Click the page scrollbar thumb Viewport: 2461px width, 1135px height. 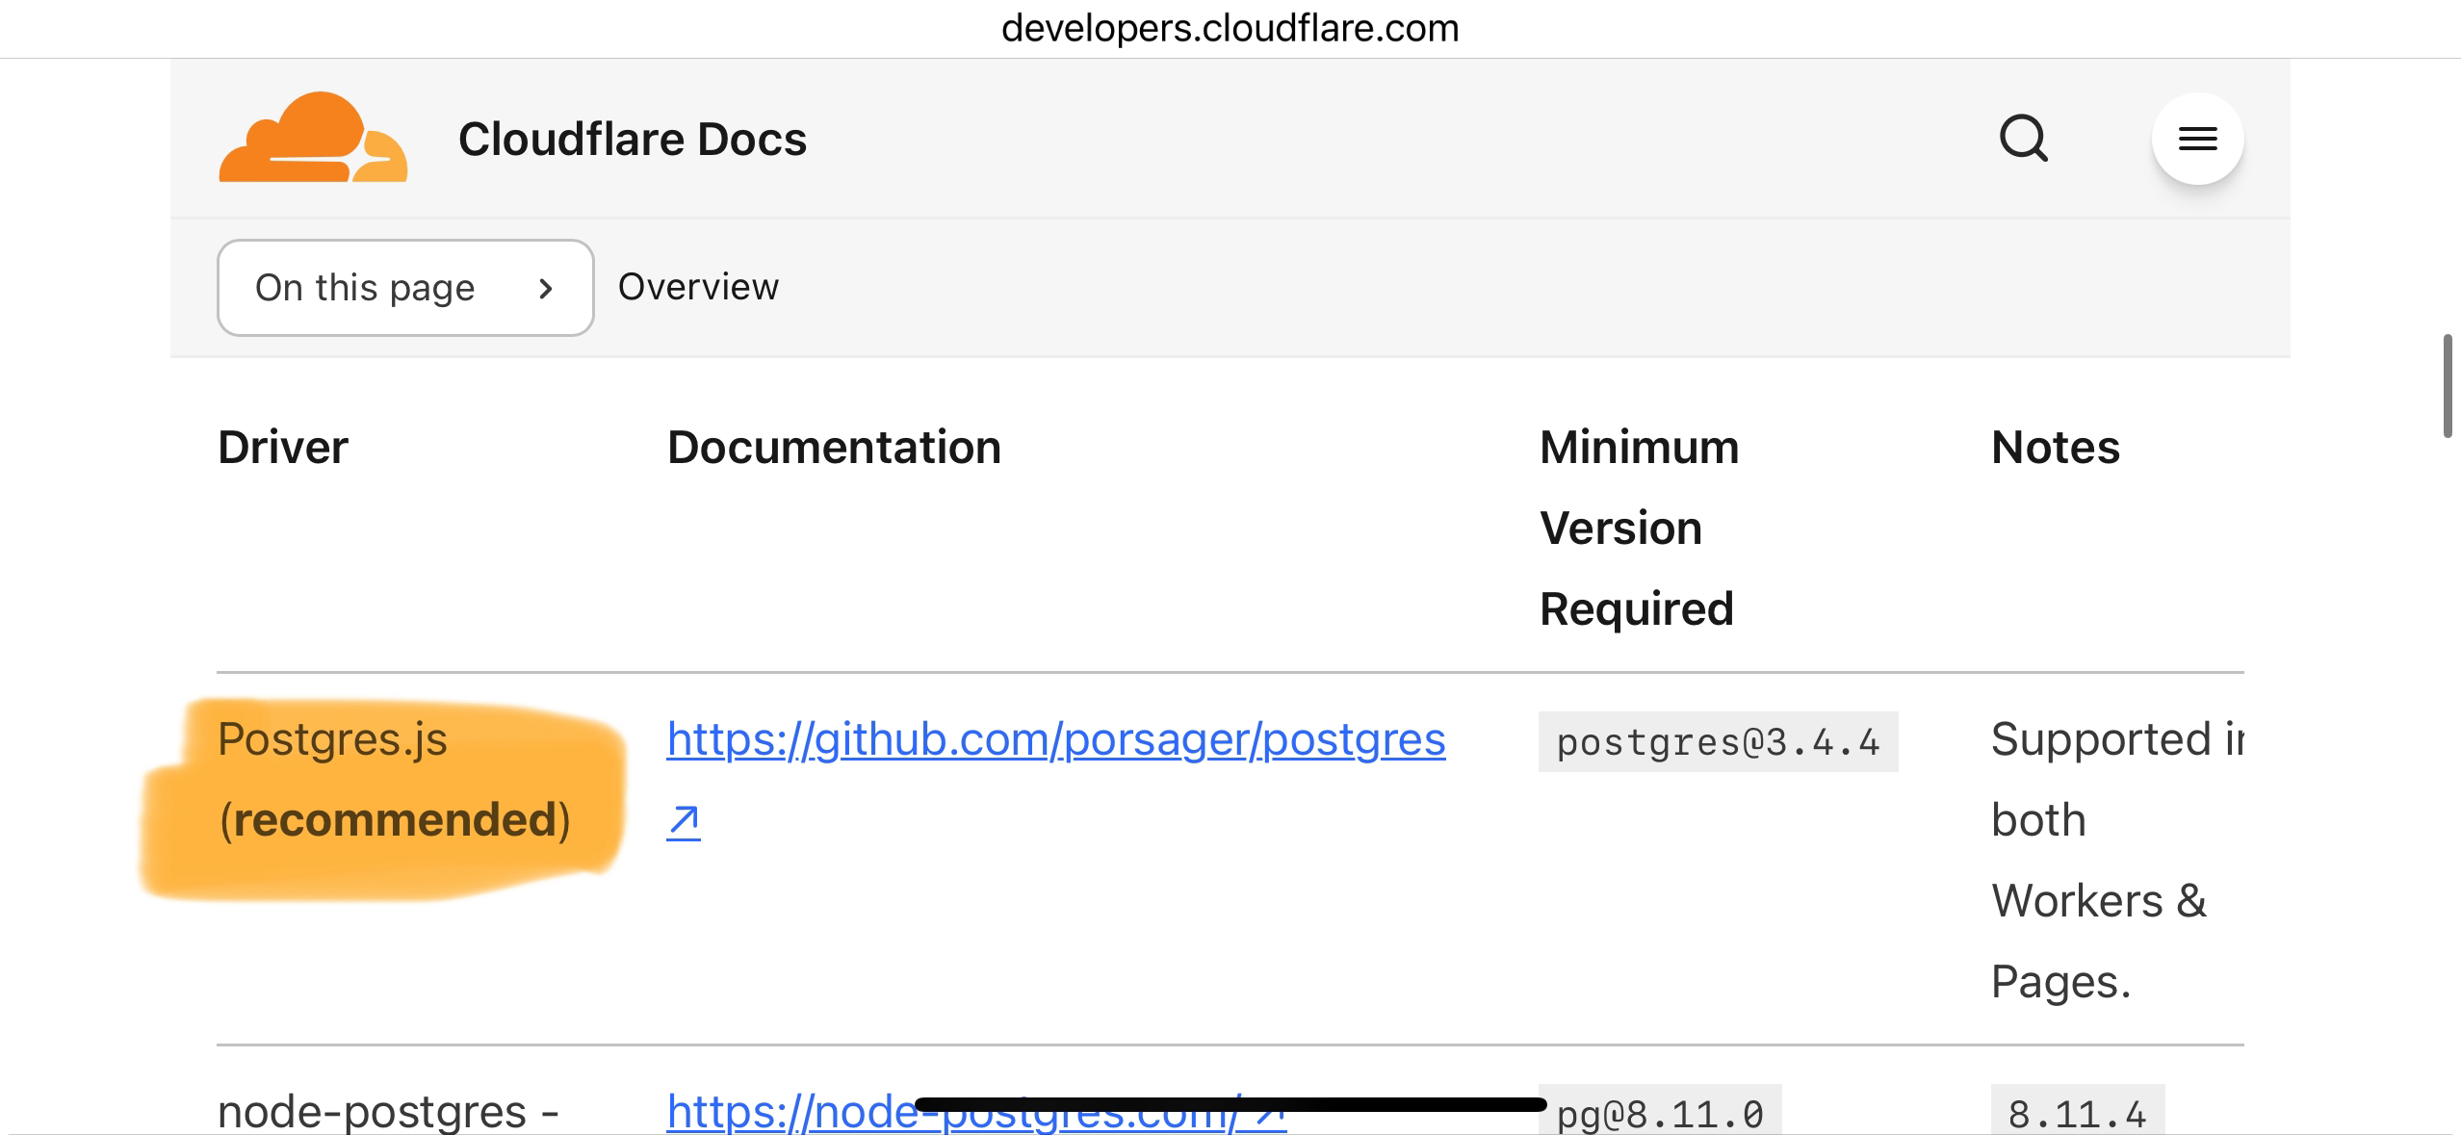click(x=2447, y=385)
